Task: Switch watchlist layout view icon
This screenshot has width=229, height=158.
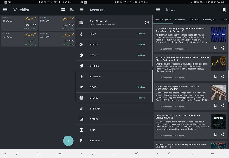Action: (63, 10)
